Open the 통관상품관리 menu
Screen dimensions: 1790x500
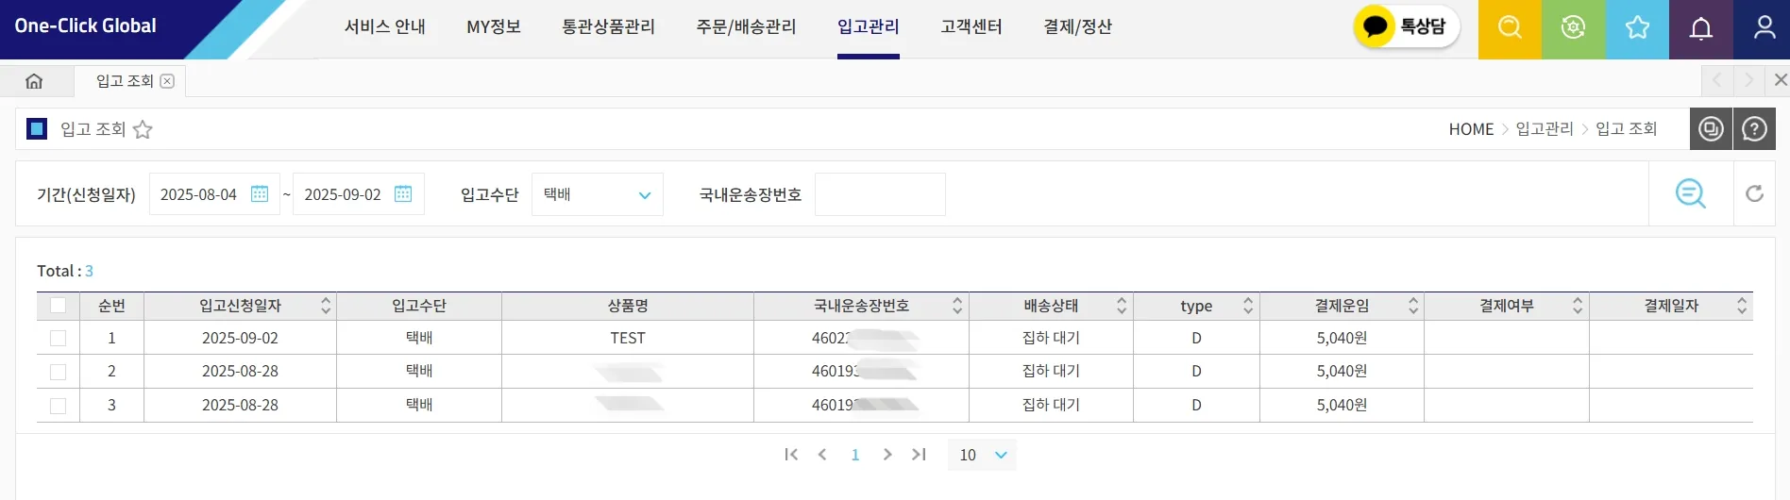coord(608,26)
